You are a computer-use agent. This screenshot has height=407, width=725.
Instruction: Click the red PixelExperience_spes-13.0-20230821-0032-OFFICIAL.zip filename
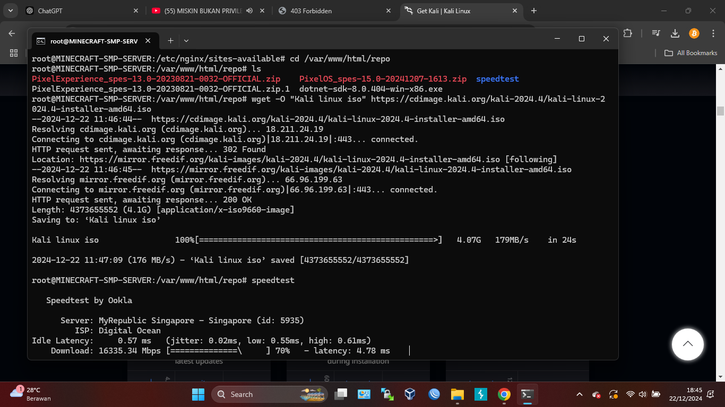pos(156,79)
